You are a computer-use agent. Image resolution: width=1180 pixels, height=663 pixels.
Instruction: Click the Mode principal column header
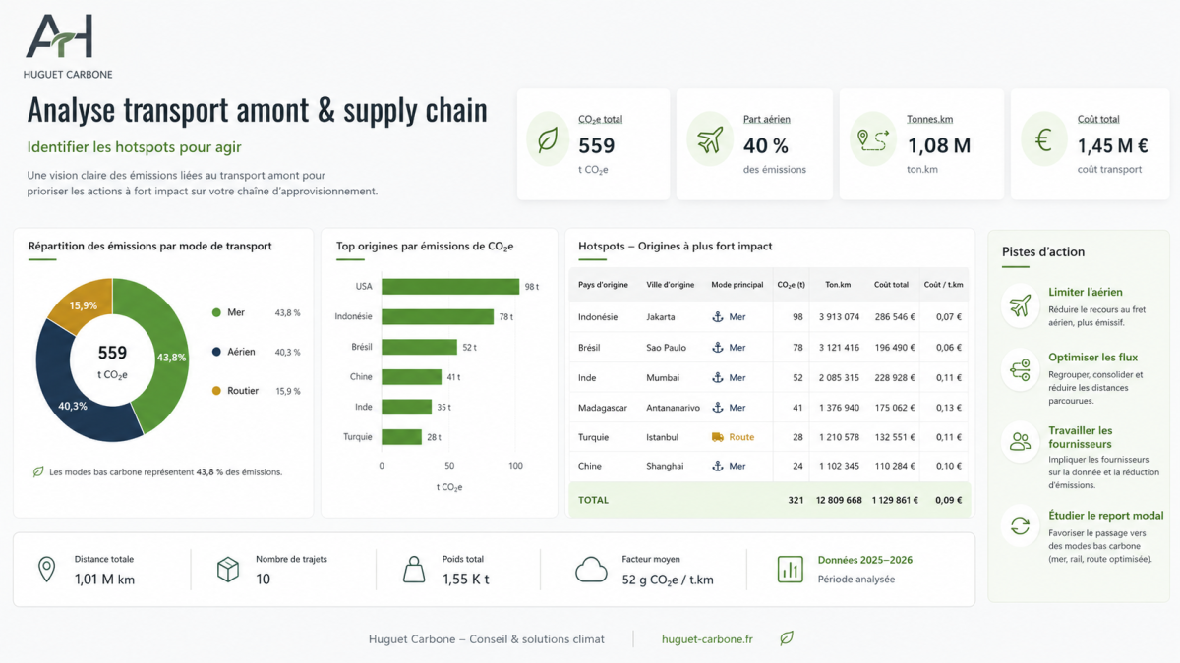(x=737, y=285)
